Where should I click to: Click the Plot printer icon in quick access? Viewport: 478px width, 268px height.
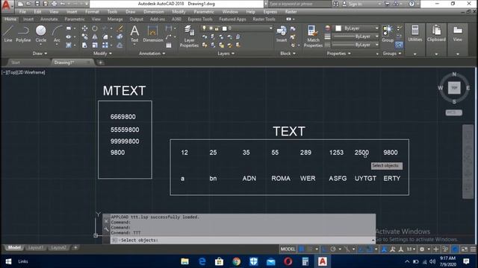(x=54, y=4)
